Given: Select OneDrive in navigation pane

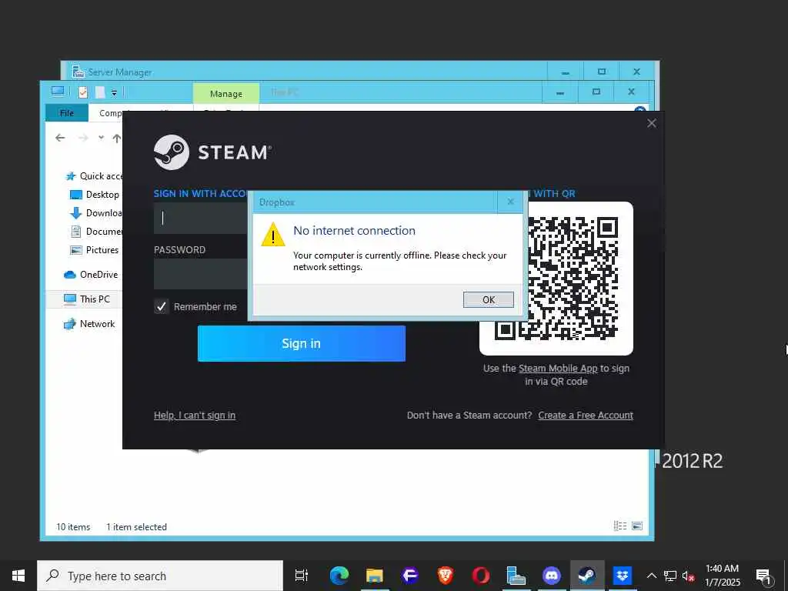Looking at the screenshot, I should 91,275.
